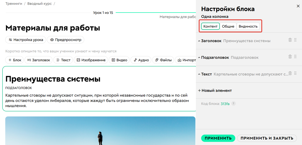Screen dimensions: 302x145
Task: Close the block settings panel
Action: click(298, 7)
